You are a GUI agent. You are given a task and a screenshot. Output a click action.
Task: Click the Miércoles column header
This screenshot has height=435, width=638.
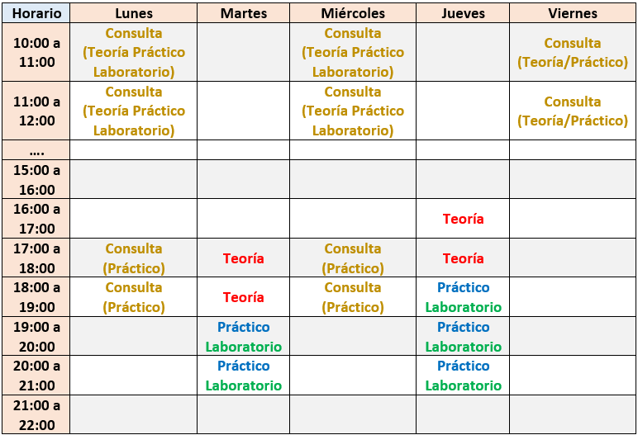(x=353, y=13)
